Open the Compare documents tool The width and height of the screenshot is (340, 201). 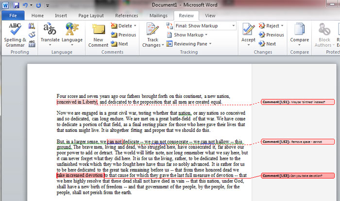pos(300,33)
